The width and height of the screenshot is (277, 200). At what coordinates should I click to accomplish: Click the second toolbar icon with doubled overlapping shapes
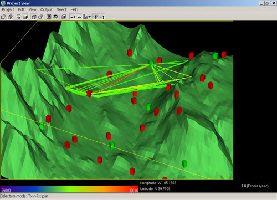10,17
